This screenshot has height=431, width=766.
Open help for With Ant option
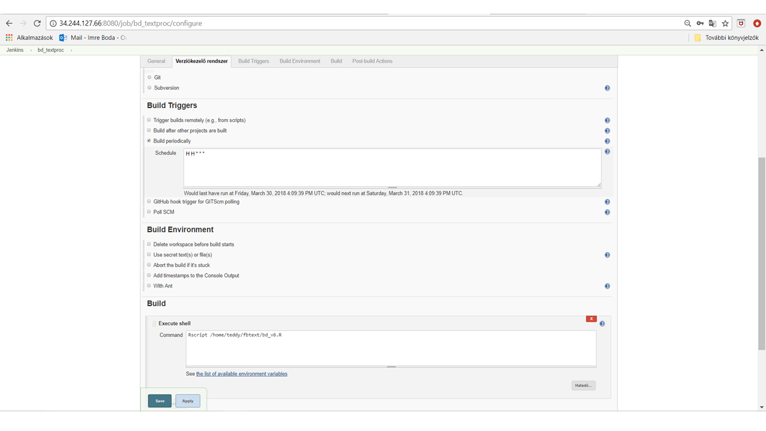[x=607, y=286]
